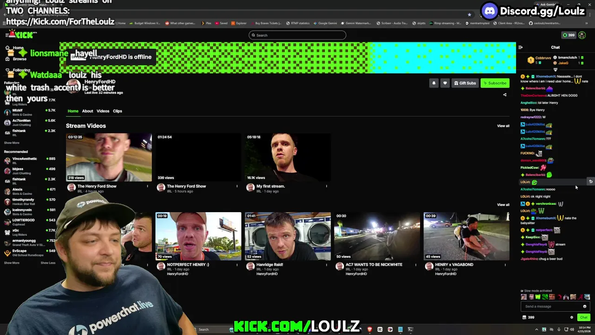Click the browser bookmark star icon

[469, 14]
